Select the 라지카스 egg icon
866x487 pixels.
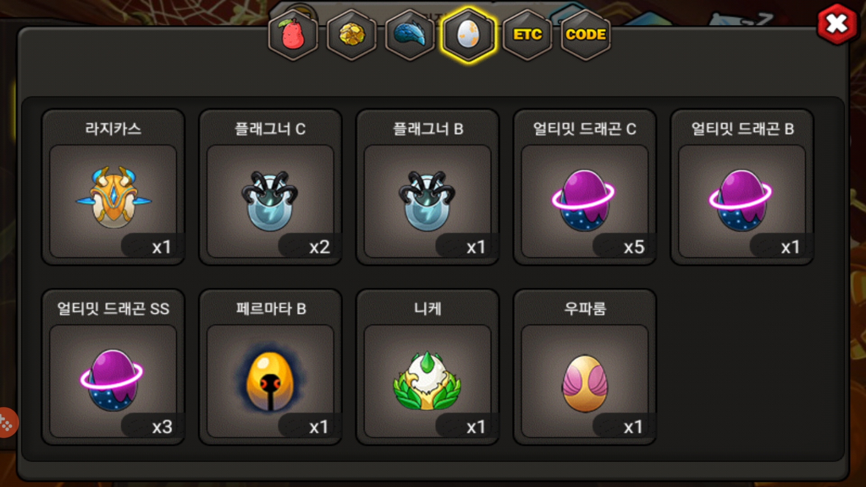113,198
